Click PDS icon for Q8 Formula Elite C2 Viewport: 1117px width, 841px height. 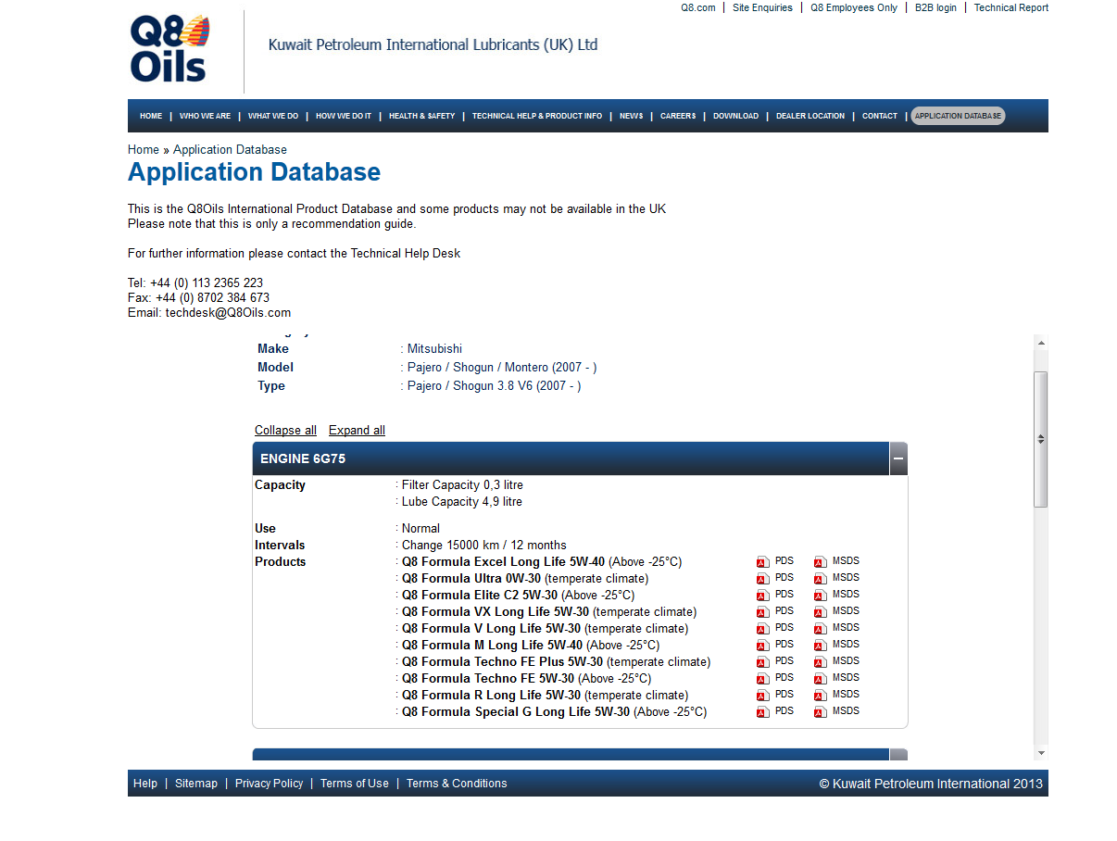click(763, 595)
